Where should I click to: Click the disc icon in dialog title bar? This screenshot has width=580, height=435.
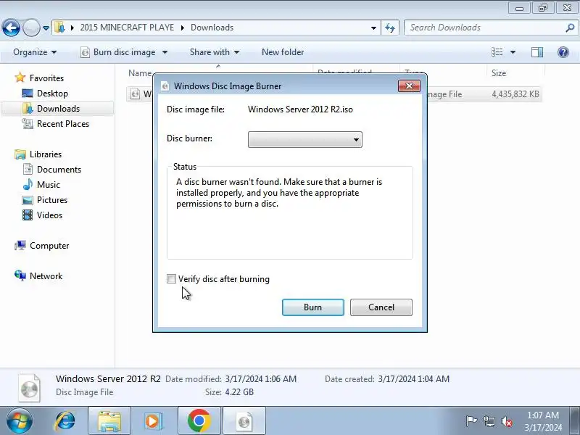coord(165,86)
